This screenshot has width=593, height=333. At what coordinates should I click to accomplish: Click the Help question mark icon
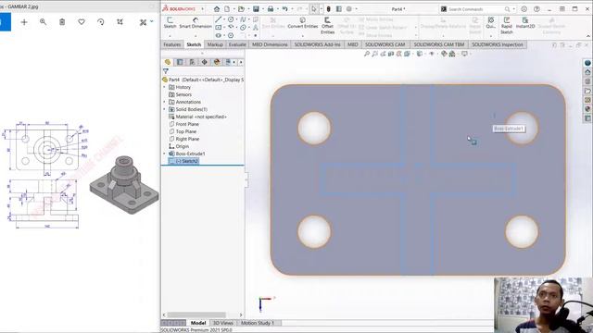click(536, 8)
